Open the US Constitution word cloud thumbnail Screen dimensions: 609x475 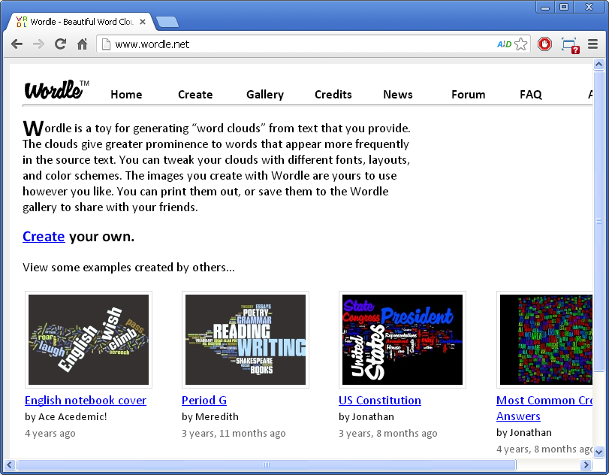[x=402, y=340]
